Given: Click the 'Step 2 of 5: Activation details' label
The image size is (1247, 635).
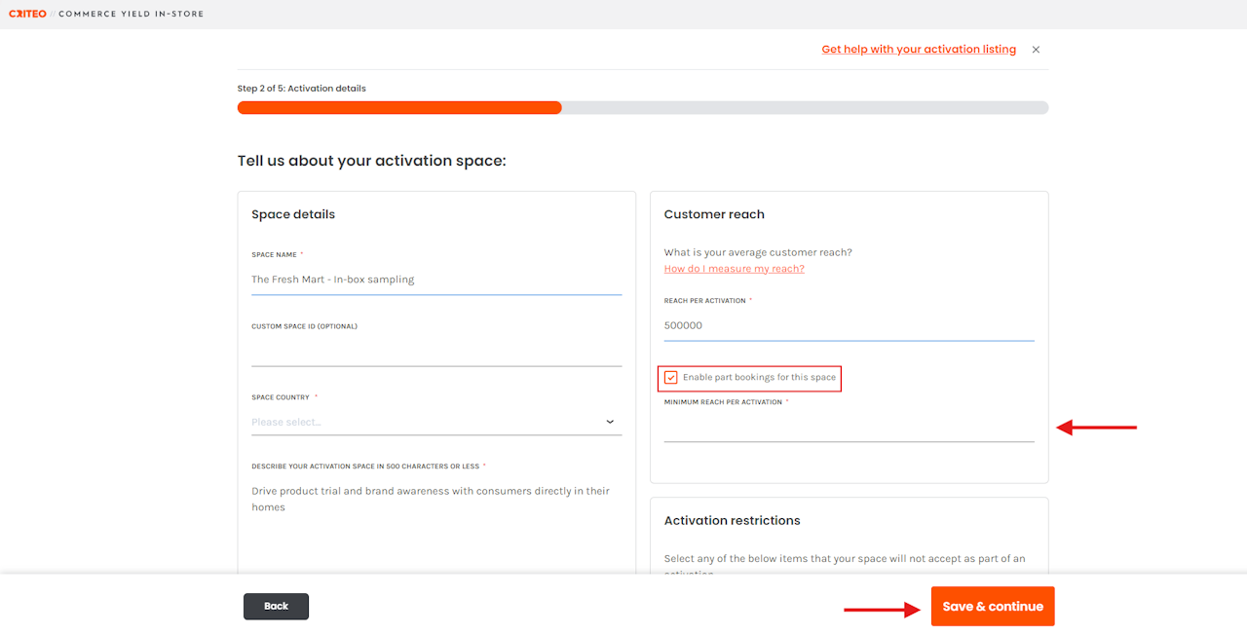Looking at the screenshot, I should (x=302, y=89).
